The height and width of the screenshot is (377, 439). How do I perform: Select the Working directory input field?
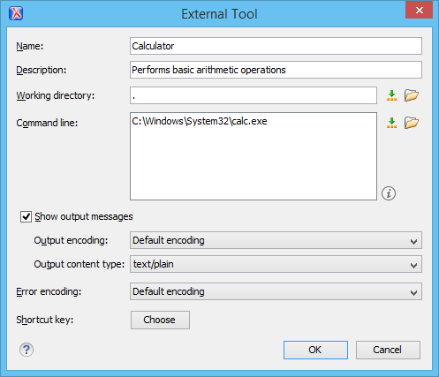tap(254, 95)
